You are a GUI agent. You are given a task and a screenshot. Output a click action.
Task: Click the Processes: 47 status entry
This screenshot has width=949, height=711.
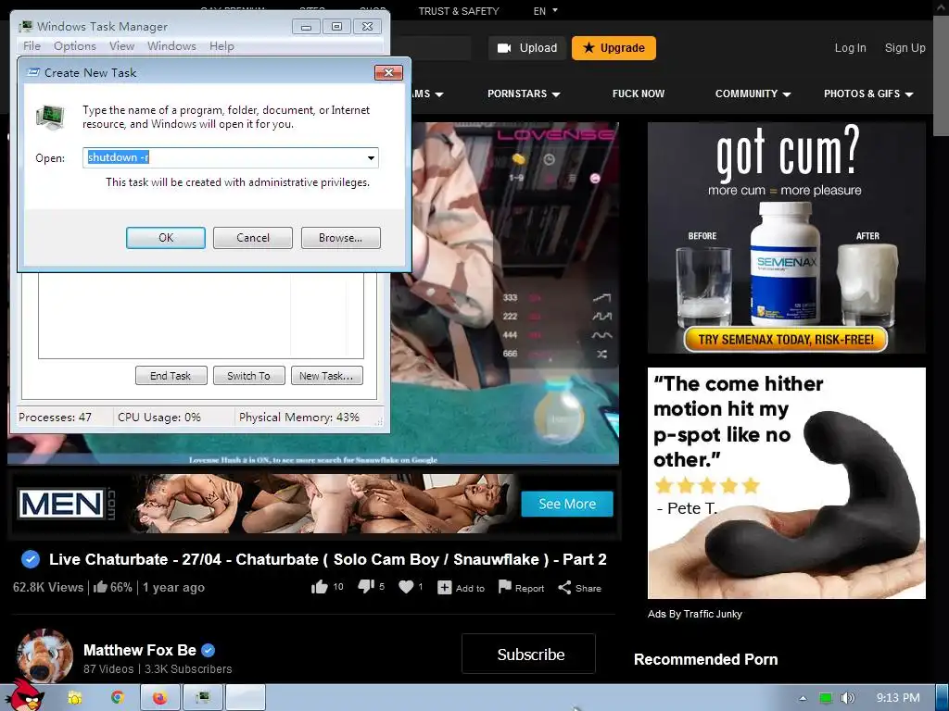point(55,418)
